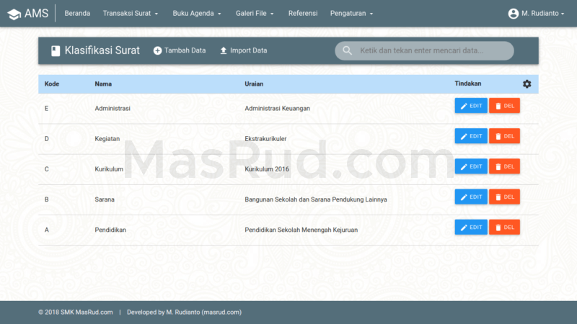Viewport: 577px width, 324px height.
Task: Open the Referensi menu item
Action: [x=302, y=13]
